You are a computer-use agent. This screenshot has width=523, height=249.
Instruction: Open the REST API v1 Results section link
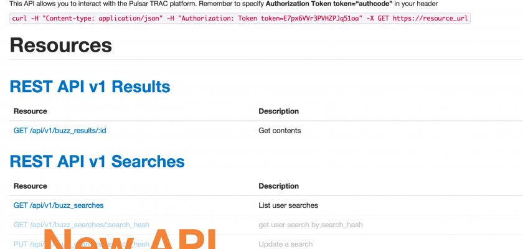click(x=90, y=87)
